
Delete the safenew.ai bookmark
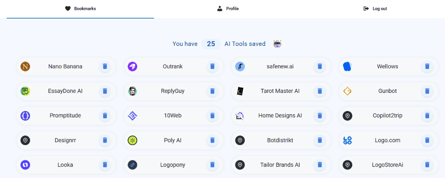320,67
